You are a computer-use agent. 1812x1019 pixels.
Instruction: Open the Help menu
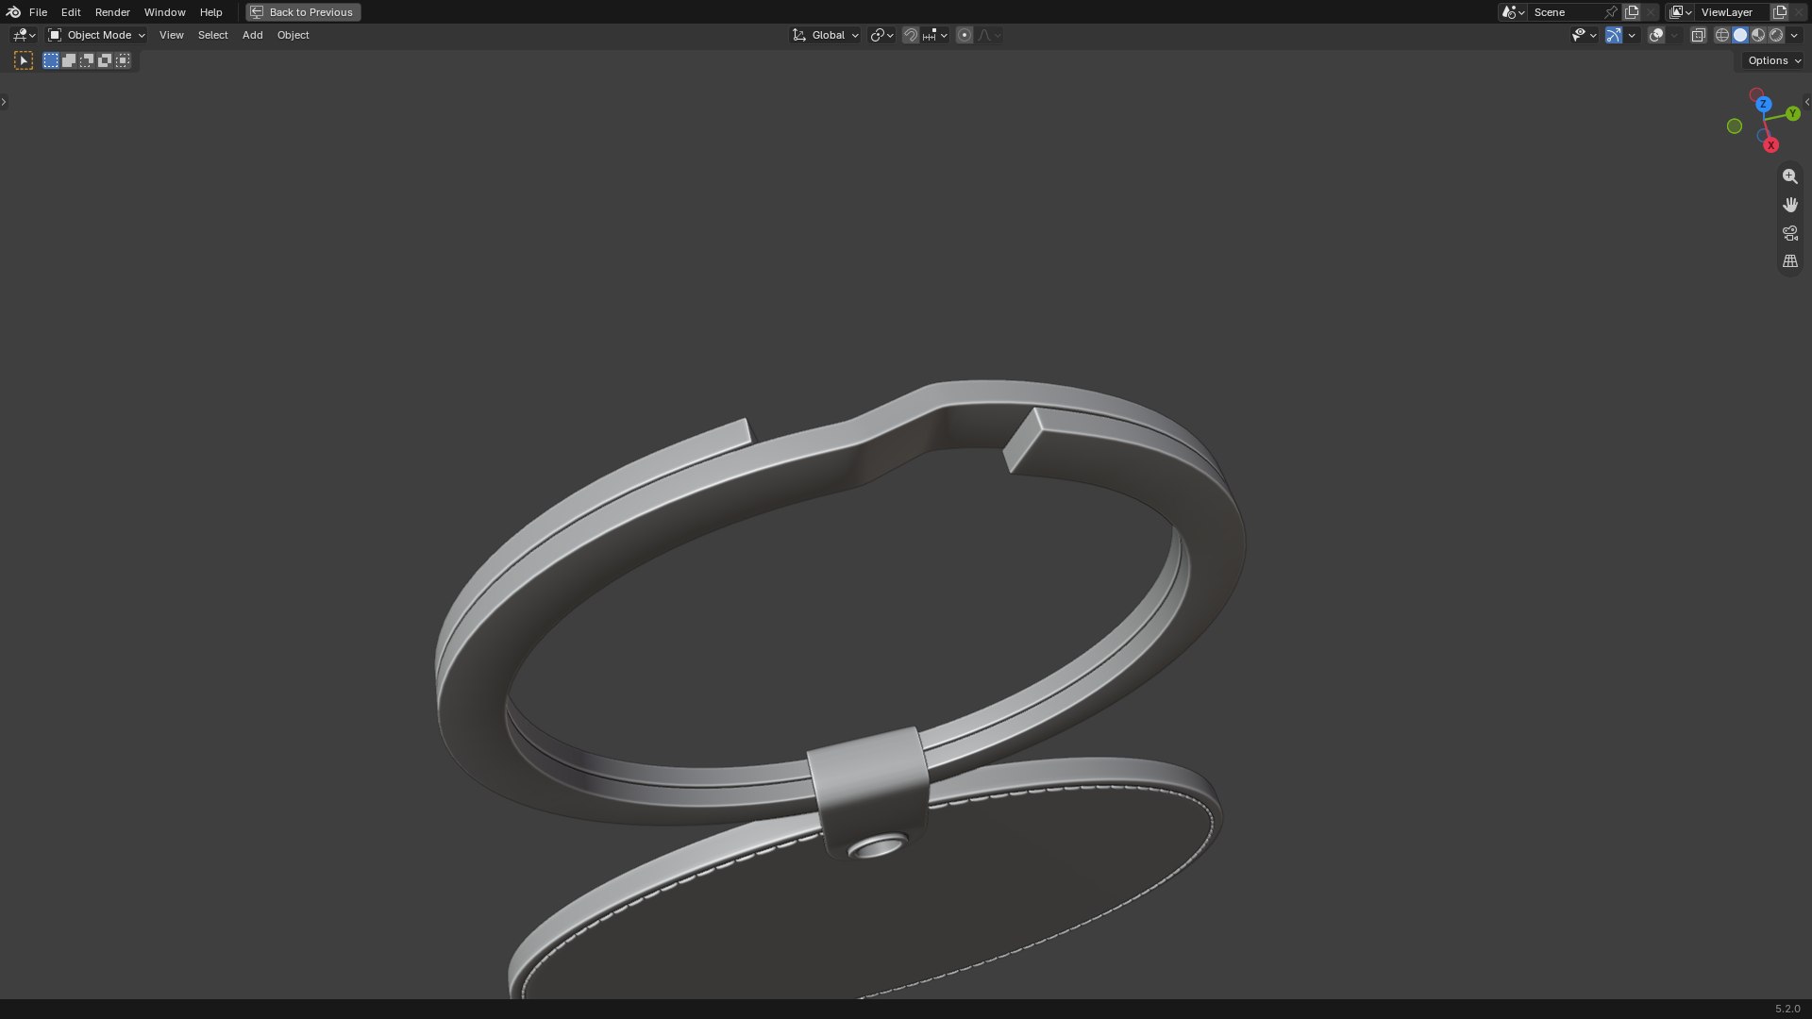(x=211, y=12)
